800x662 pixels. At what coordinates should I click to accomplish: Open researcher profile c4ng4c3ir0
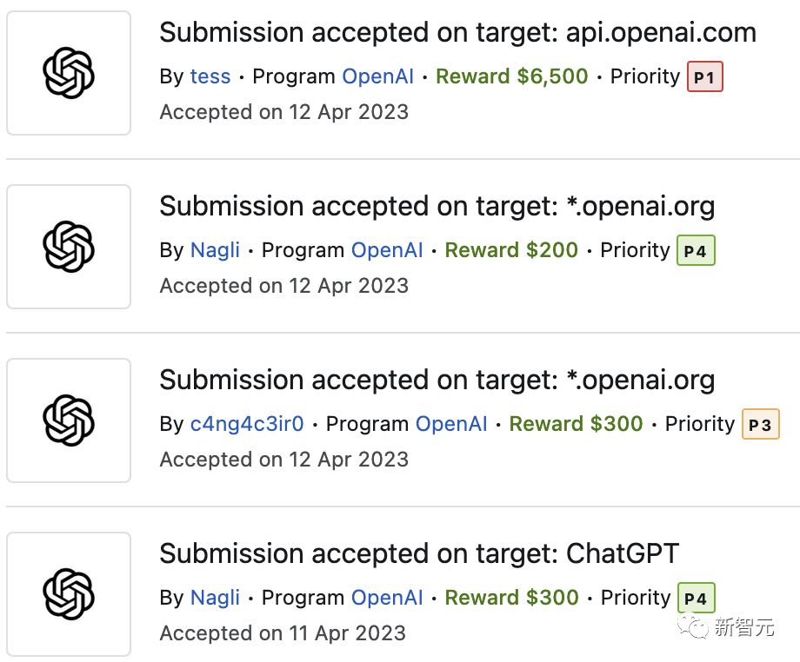click(247, 424)
